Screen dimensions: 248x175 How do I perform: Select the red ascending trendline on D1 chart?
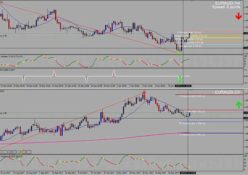[71, 121]
